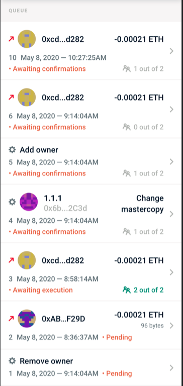Image resolution: width=183 pixels, height=386 pixels.
Task: Click the gear icon on the Change mastercopy row
Action: 12,202
